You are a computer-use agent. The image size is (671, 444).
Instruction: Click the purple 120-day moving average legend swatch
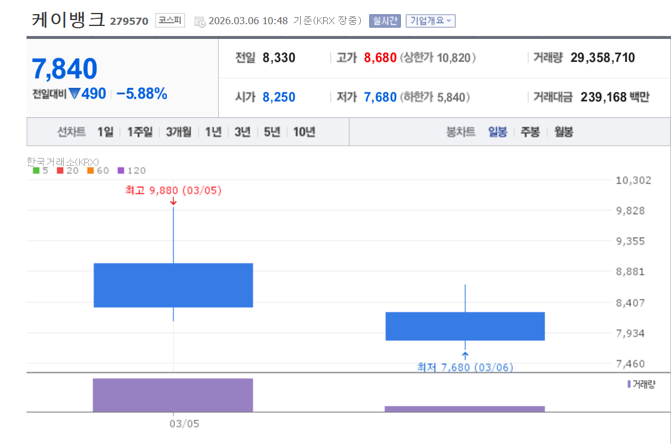121,170
